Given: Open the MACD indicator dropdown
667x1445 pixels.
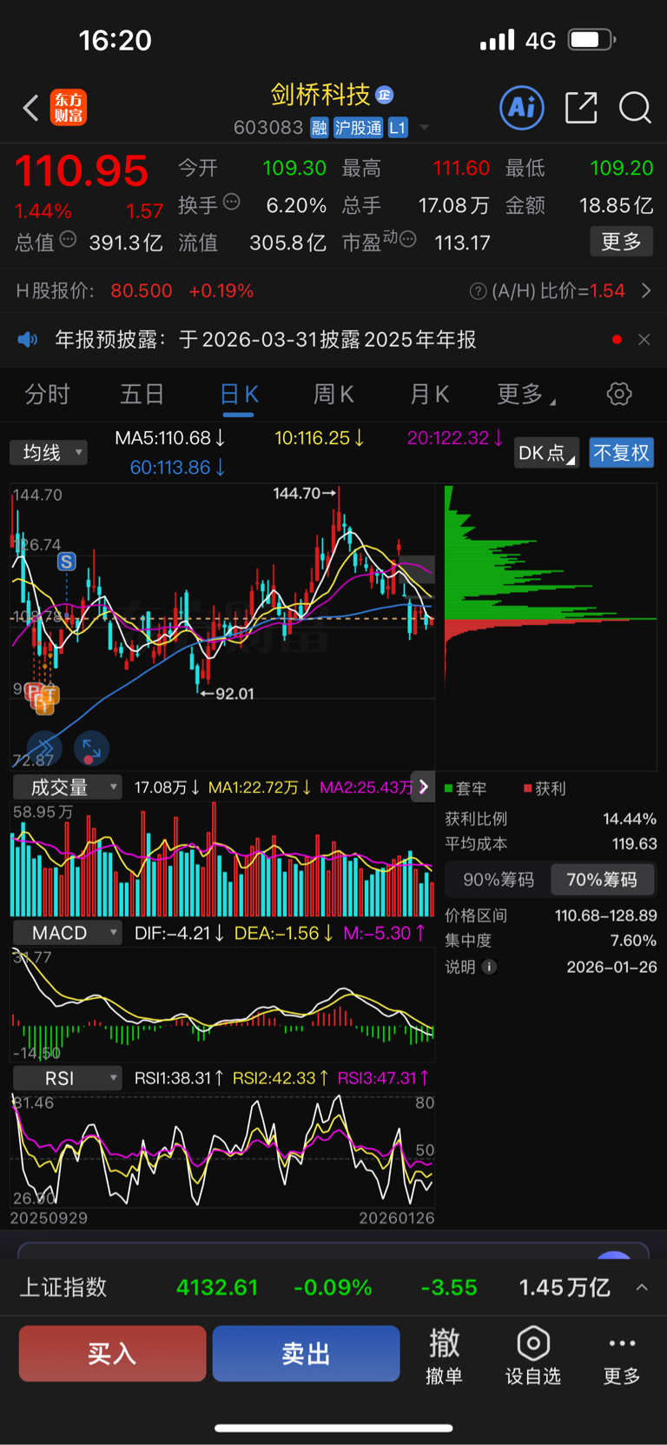Looking at the screenshot, I should (x=67, y=933).
